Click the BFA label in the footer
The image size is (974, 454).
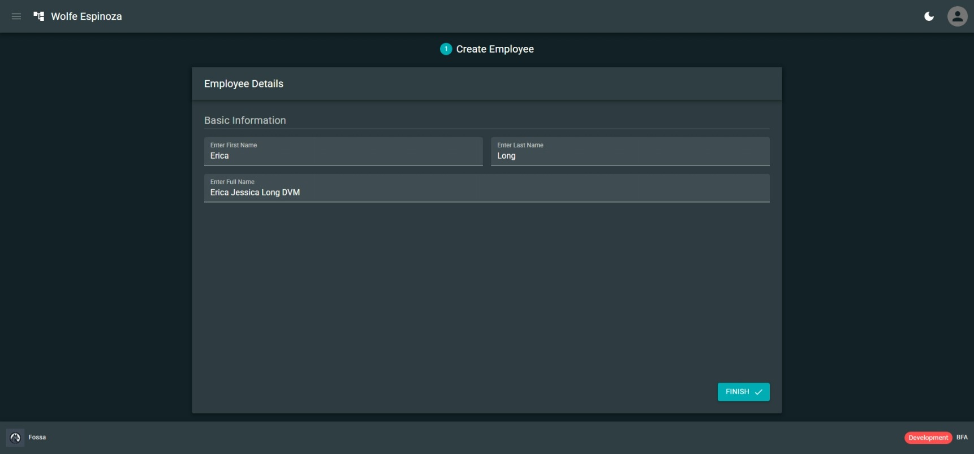[x=962, y=437]
